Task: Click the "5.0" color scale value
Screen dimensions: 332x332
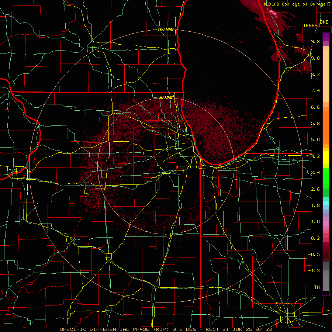Action: pos(315,140)
